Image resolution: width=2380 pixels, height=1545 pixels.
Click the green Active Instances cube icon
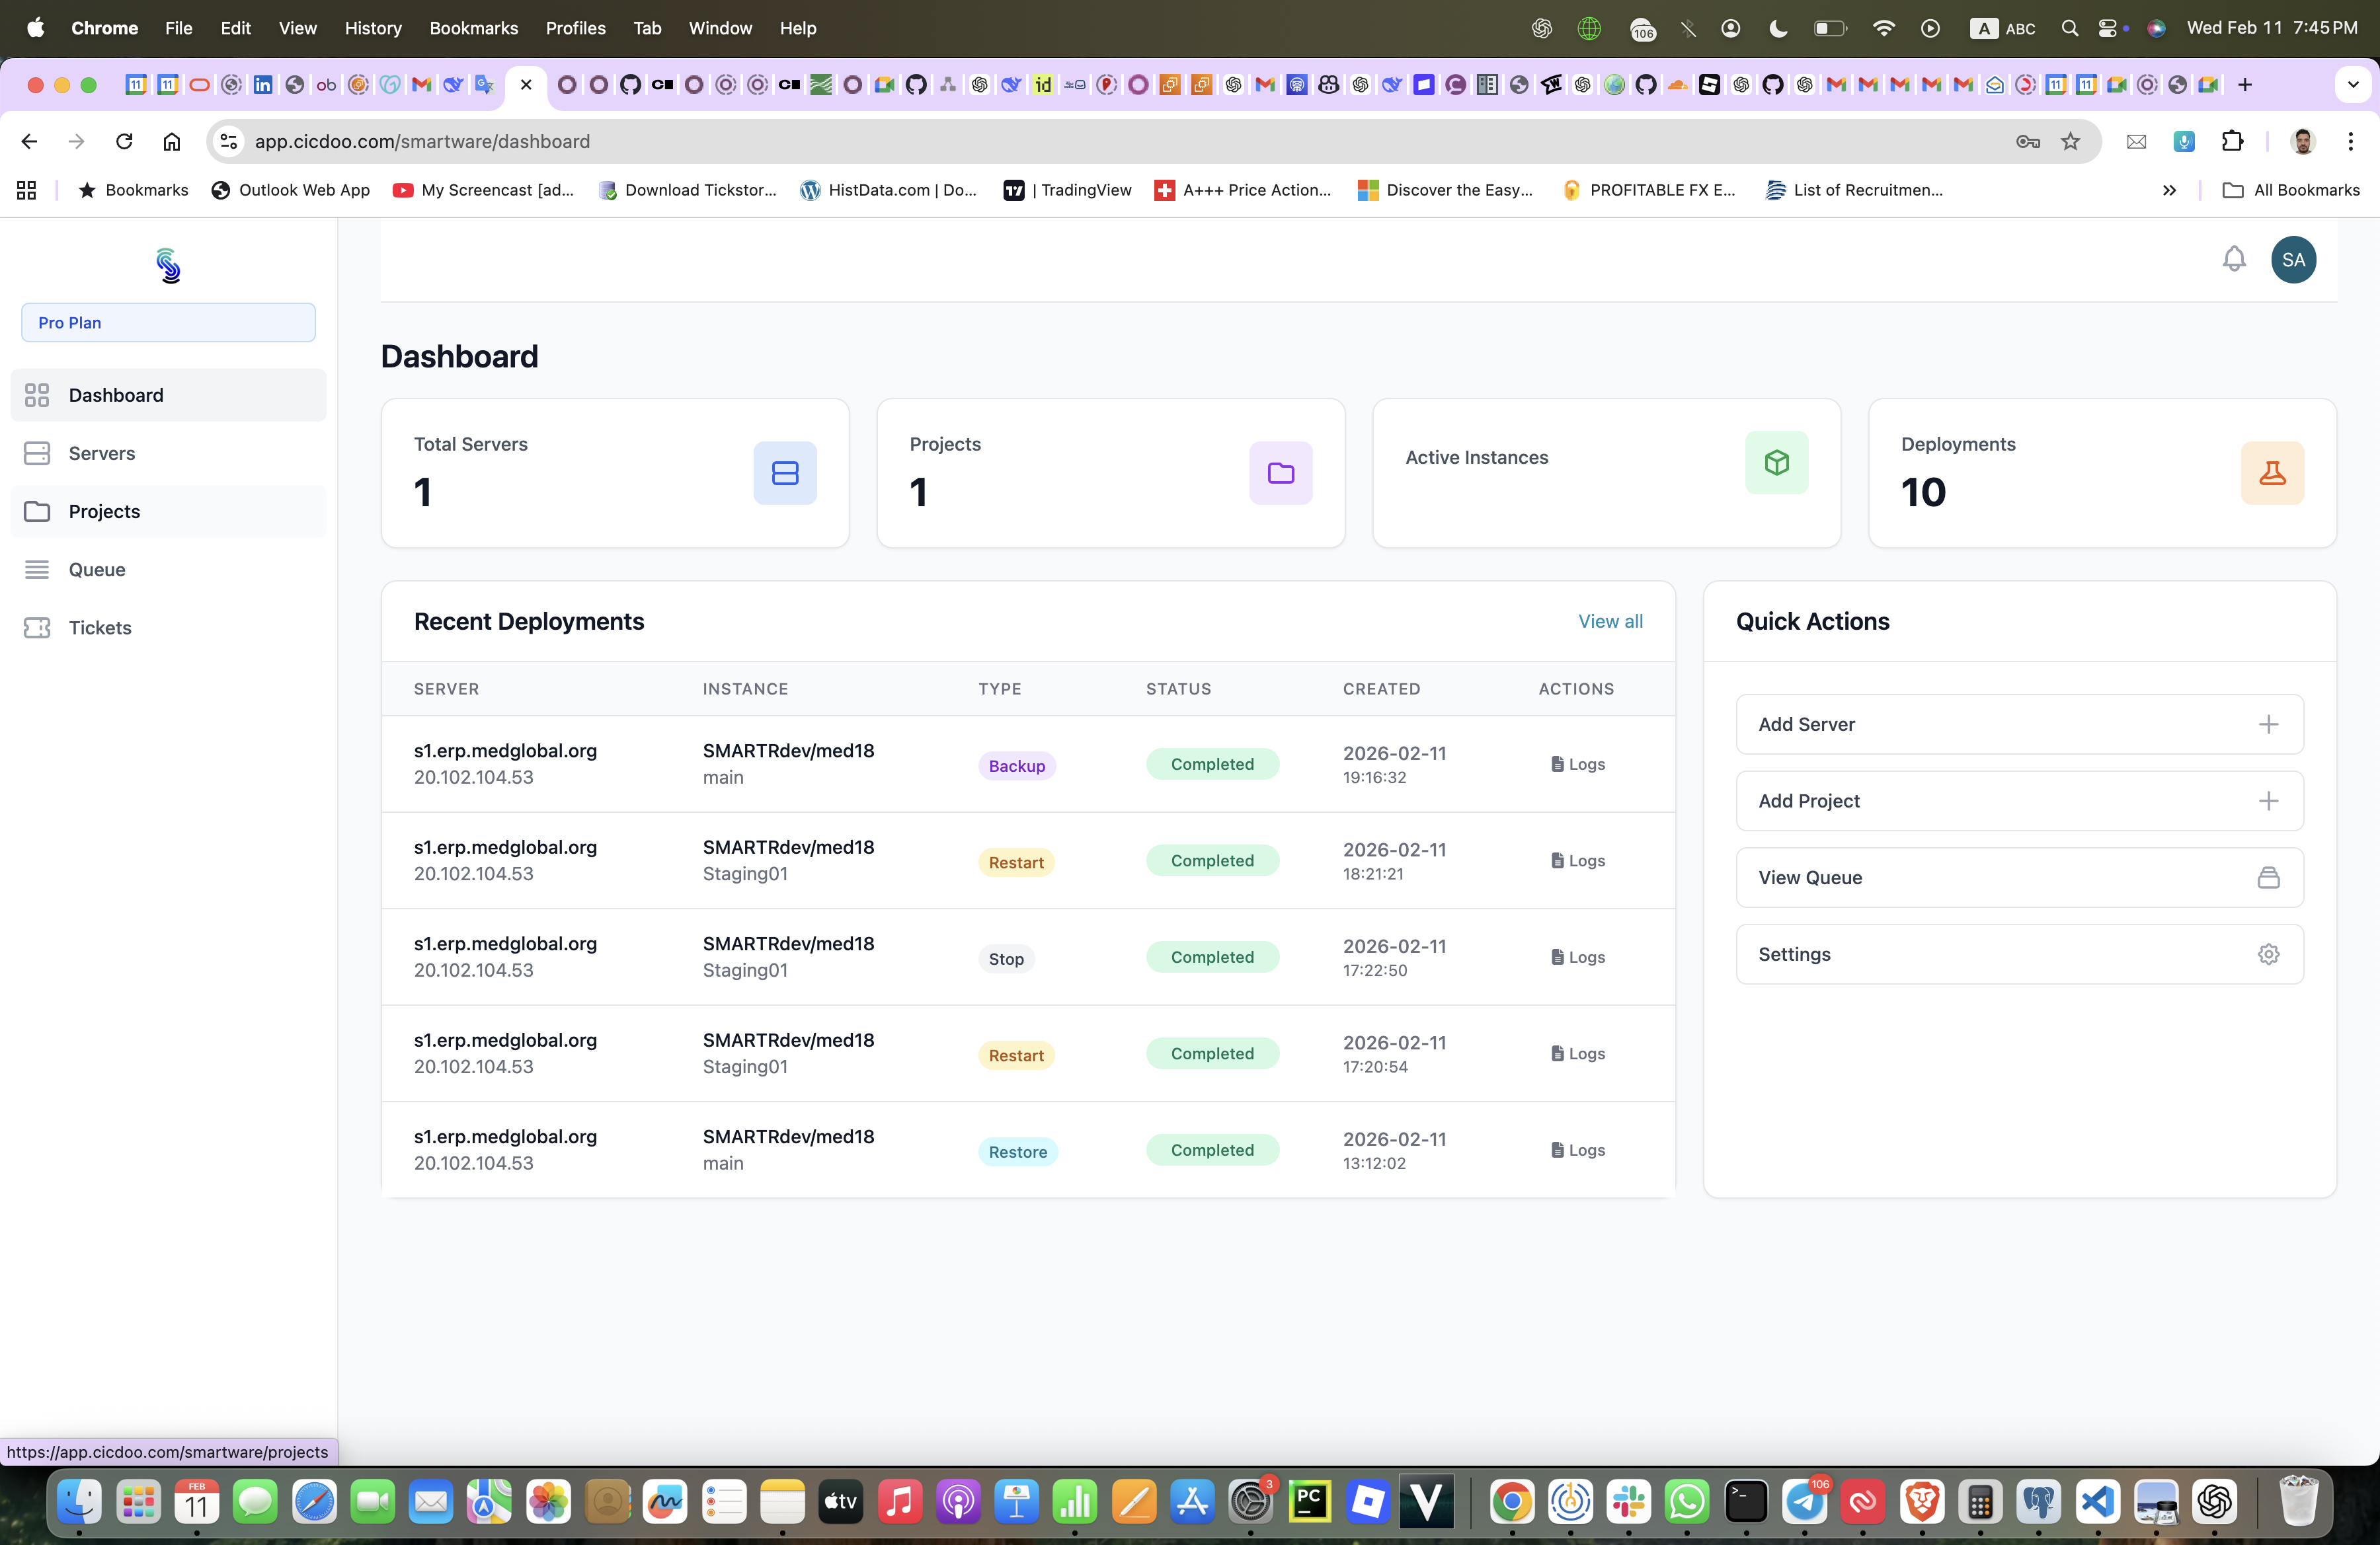pyautogui.click(x=1776, y=462)
